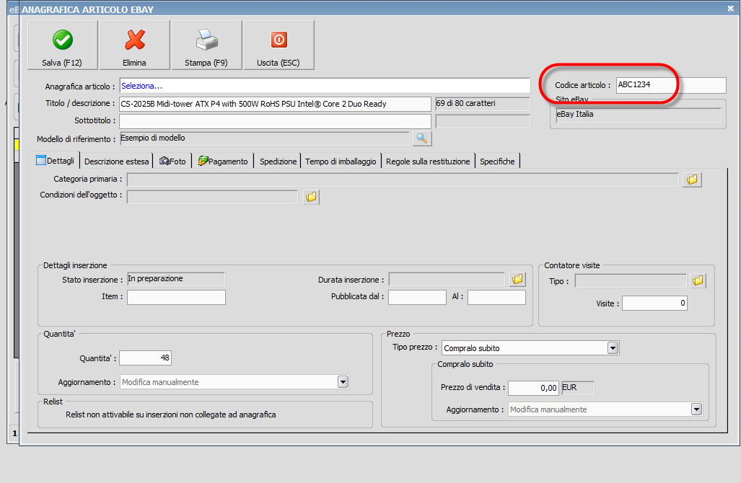
Task: Click the Contatore visite Tipo field
Action: [x=631, y=280]
